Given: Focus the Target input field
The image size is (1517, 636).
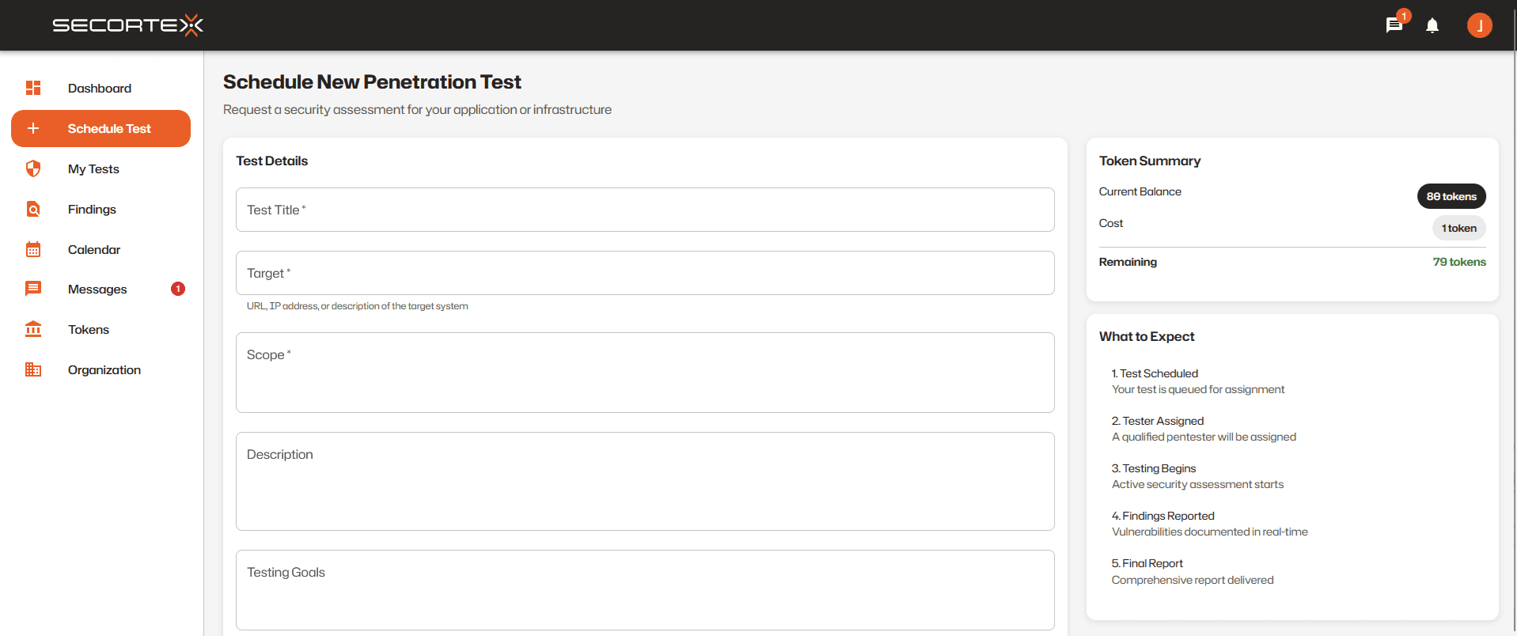Looking at the screenshot, I should pos(645,273).
